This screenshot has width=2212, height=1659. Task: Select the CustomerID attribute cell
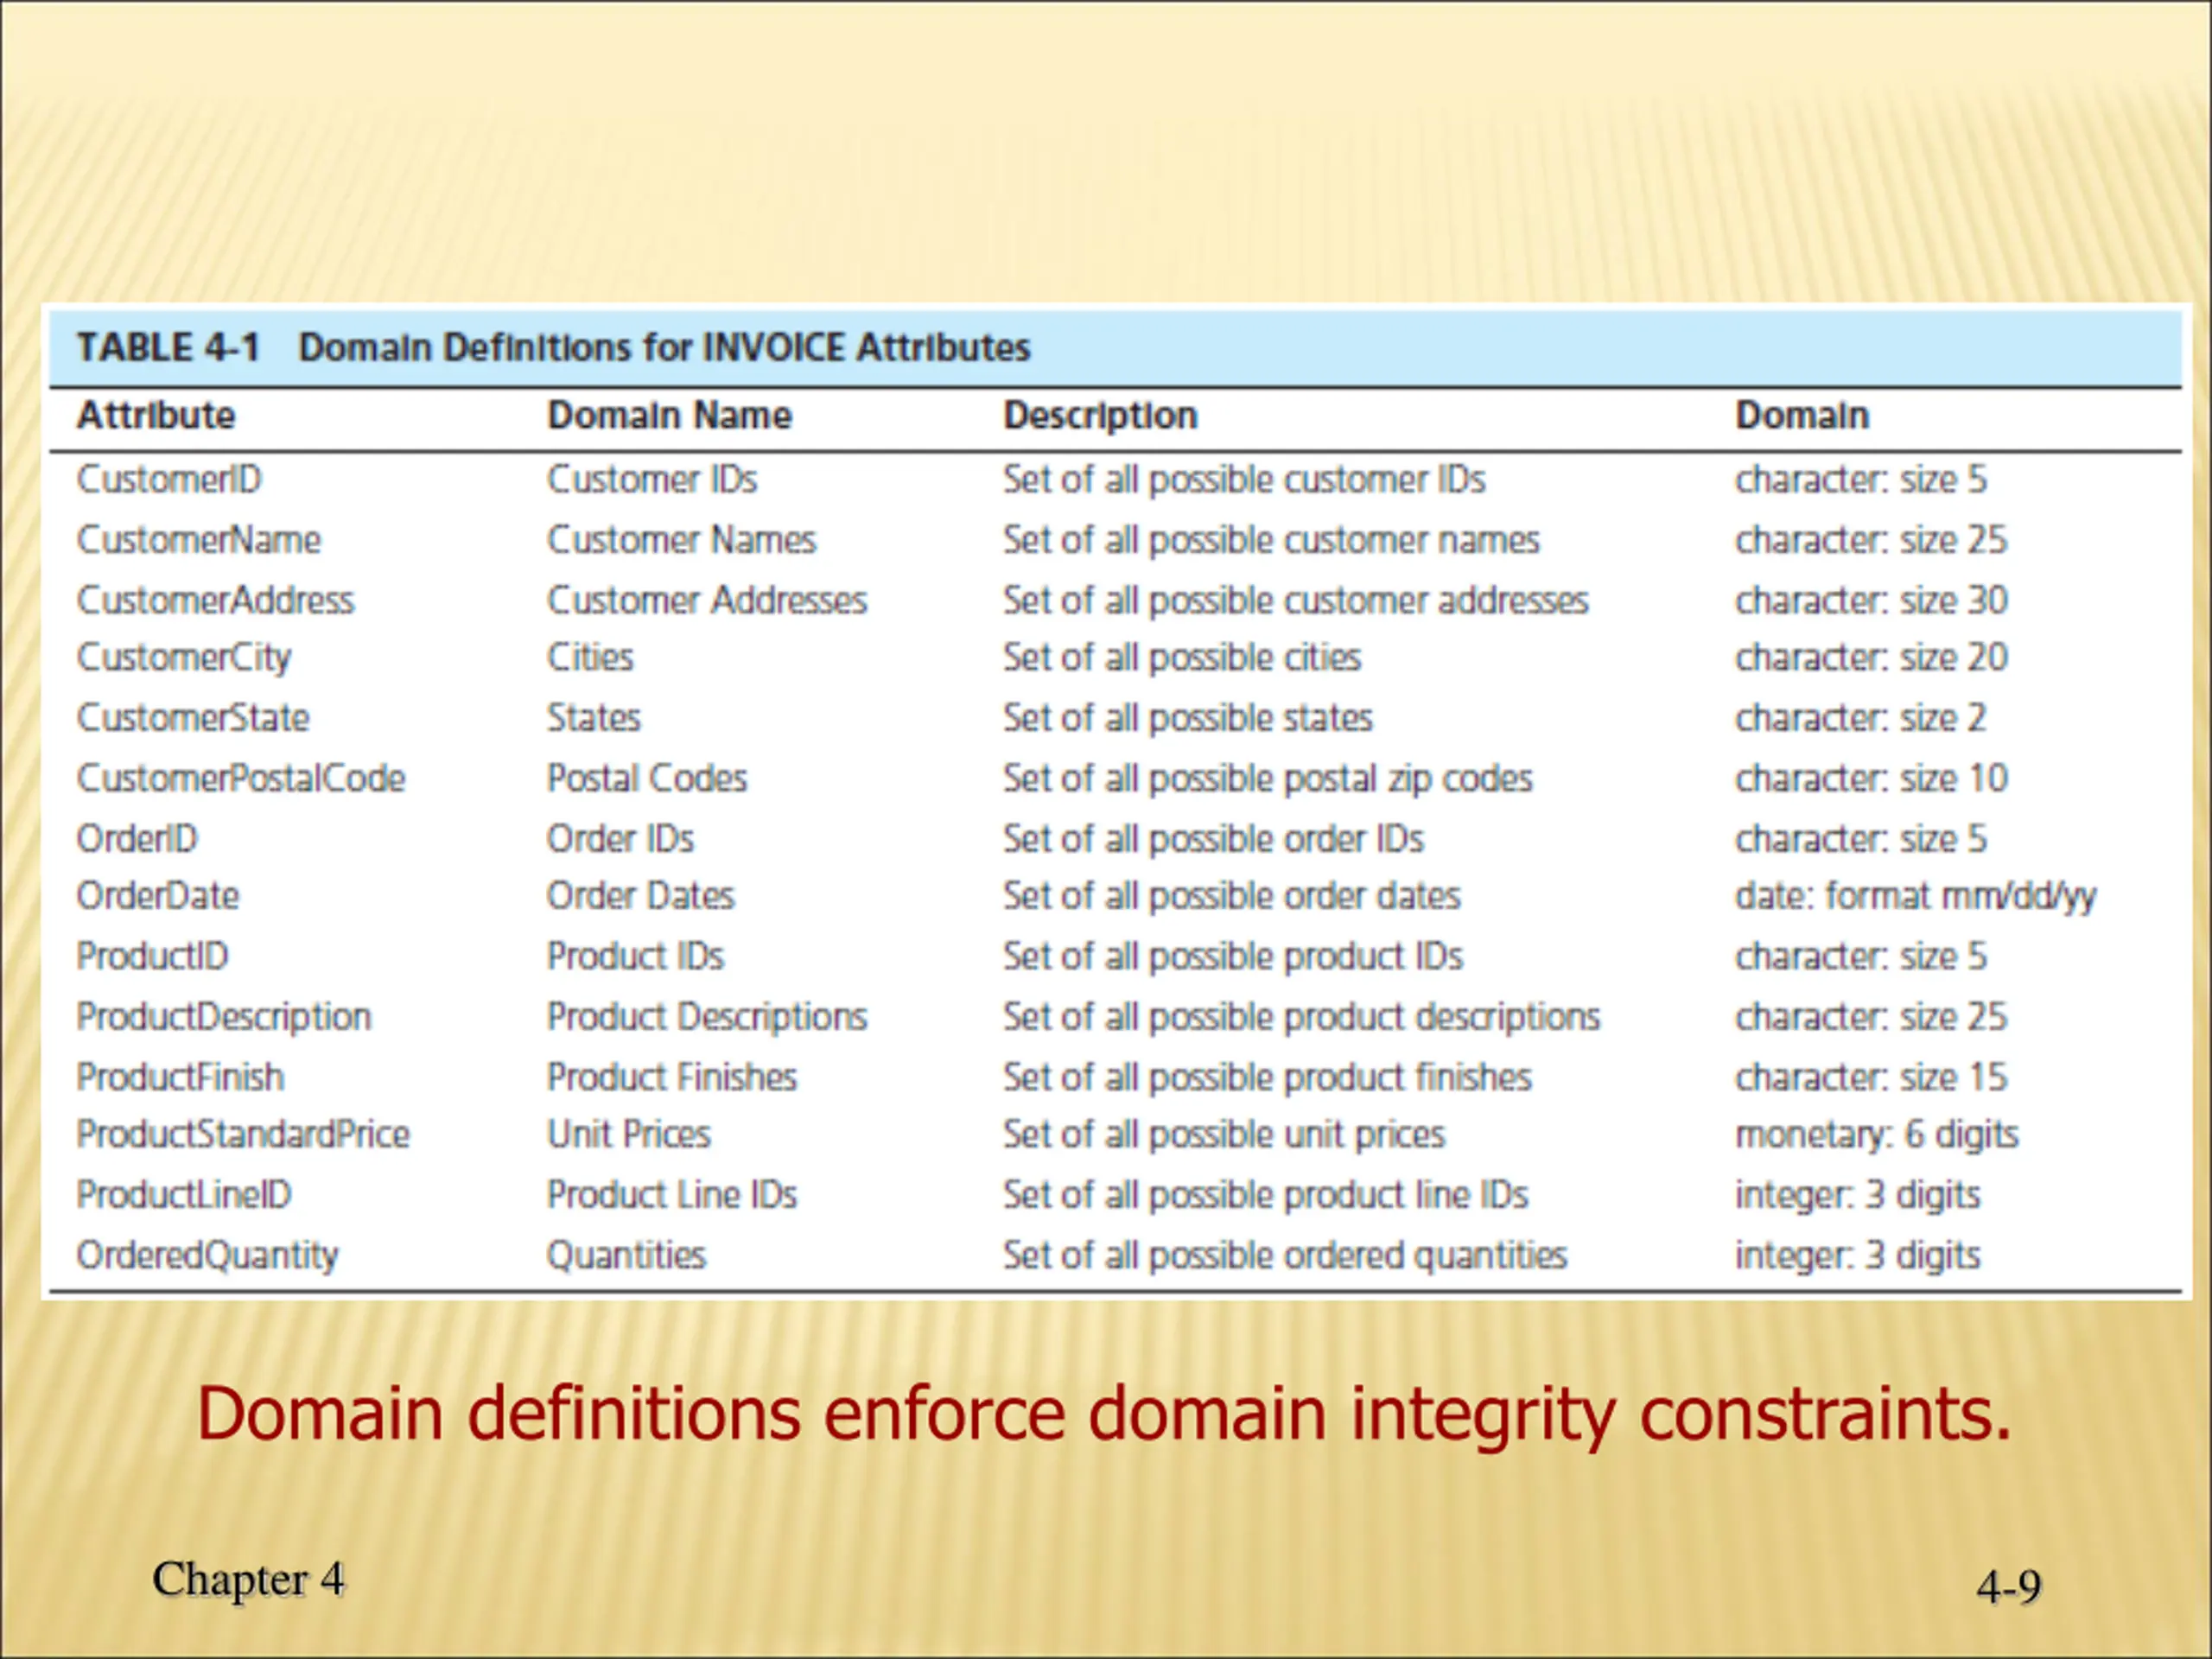[169, 479]
